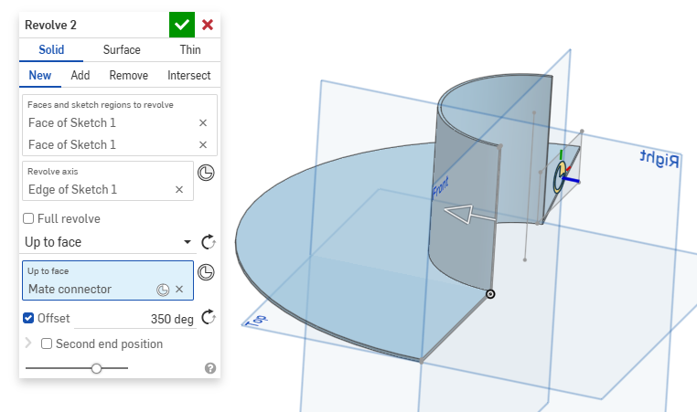Open the help icon at dialog bottom

(x=210, y=368)
